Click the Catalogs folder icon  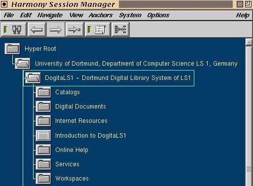(x=43, y=92)
